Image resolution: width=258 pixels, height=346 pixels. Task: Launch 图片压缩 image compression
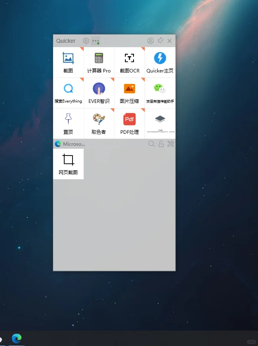coord(130,93)
